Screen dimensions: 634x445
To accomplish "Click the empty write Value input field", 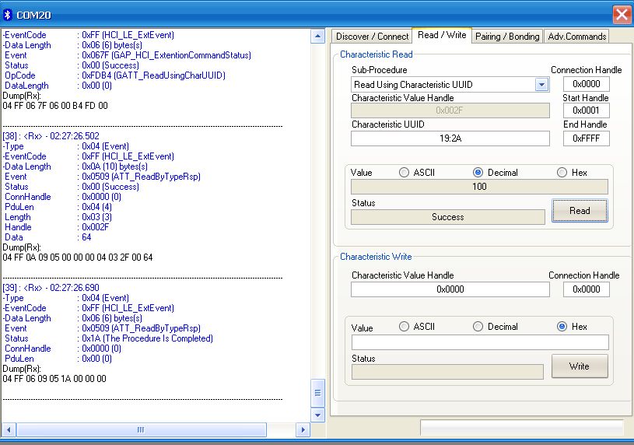I will (x=480, y=342).
